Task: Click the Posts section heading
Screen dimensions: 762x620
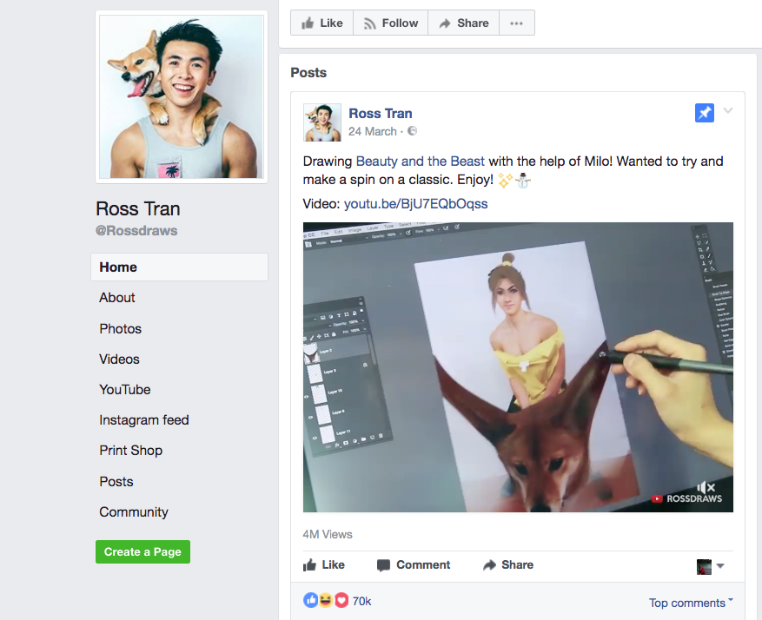Action: (308, 73)
